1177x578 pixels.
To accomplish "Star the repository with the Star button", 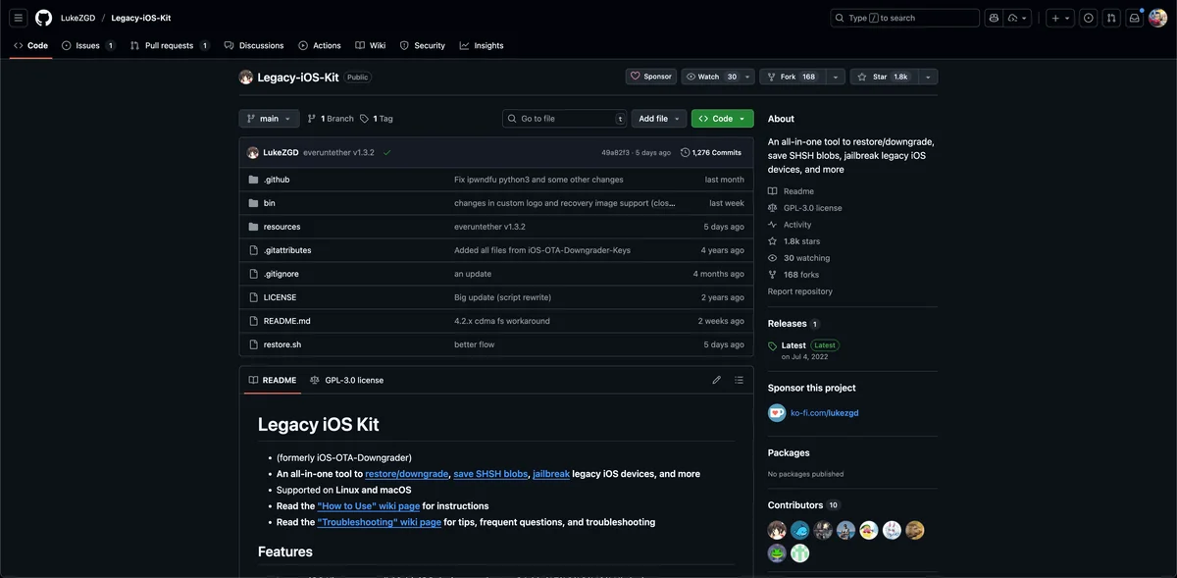I will pyautogui.click(x=884, y=77).
